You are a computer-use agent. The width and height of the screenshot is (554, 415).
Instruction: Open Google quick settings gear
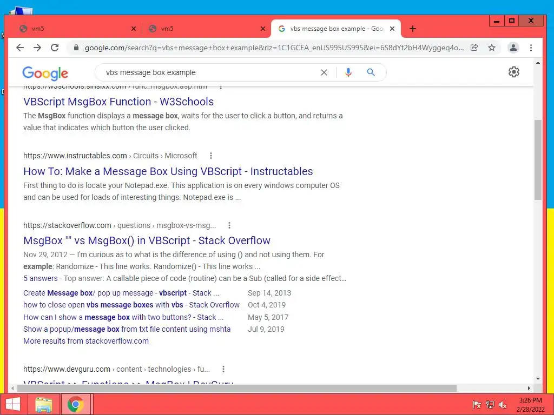[513, 72]
